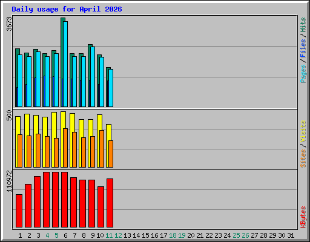The height and width of the screenshot is (242, 310).
Task: Click the Visits legend label
Action: click(303, 131)
